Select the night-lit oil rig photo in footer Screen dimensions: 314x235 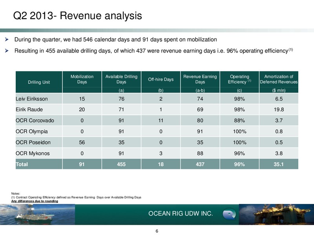276,214
